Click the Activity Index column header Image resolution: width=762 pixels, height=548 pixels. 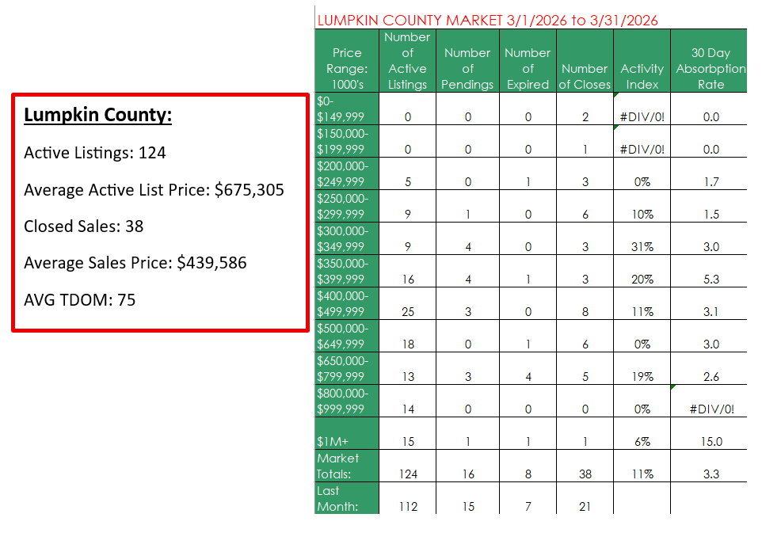tap(642, 77)
